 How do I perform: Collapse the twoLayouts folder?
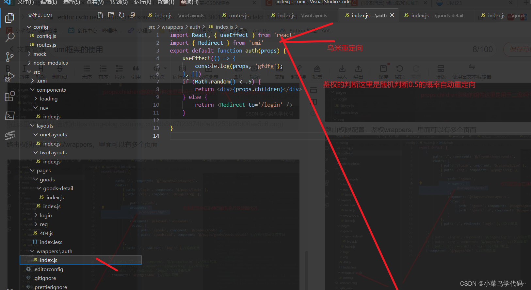[53, 152]
